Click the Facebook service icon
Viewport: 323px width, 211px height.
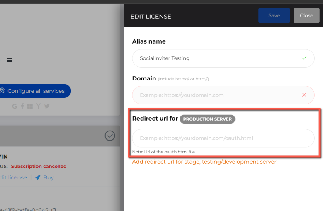pyautogui.click(x=22, y=106)
